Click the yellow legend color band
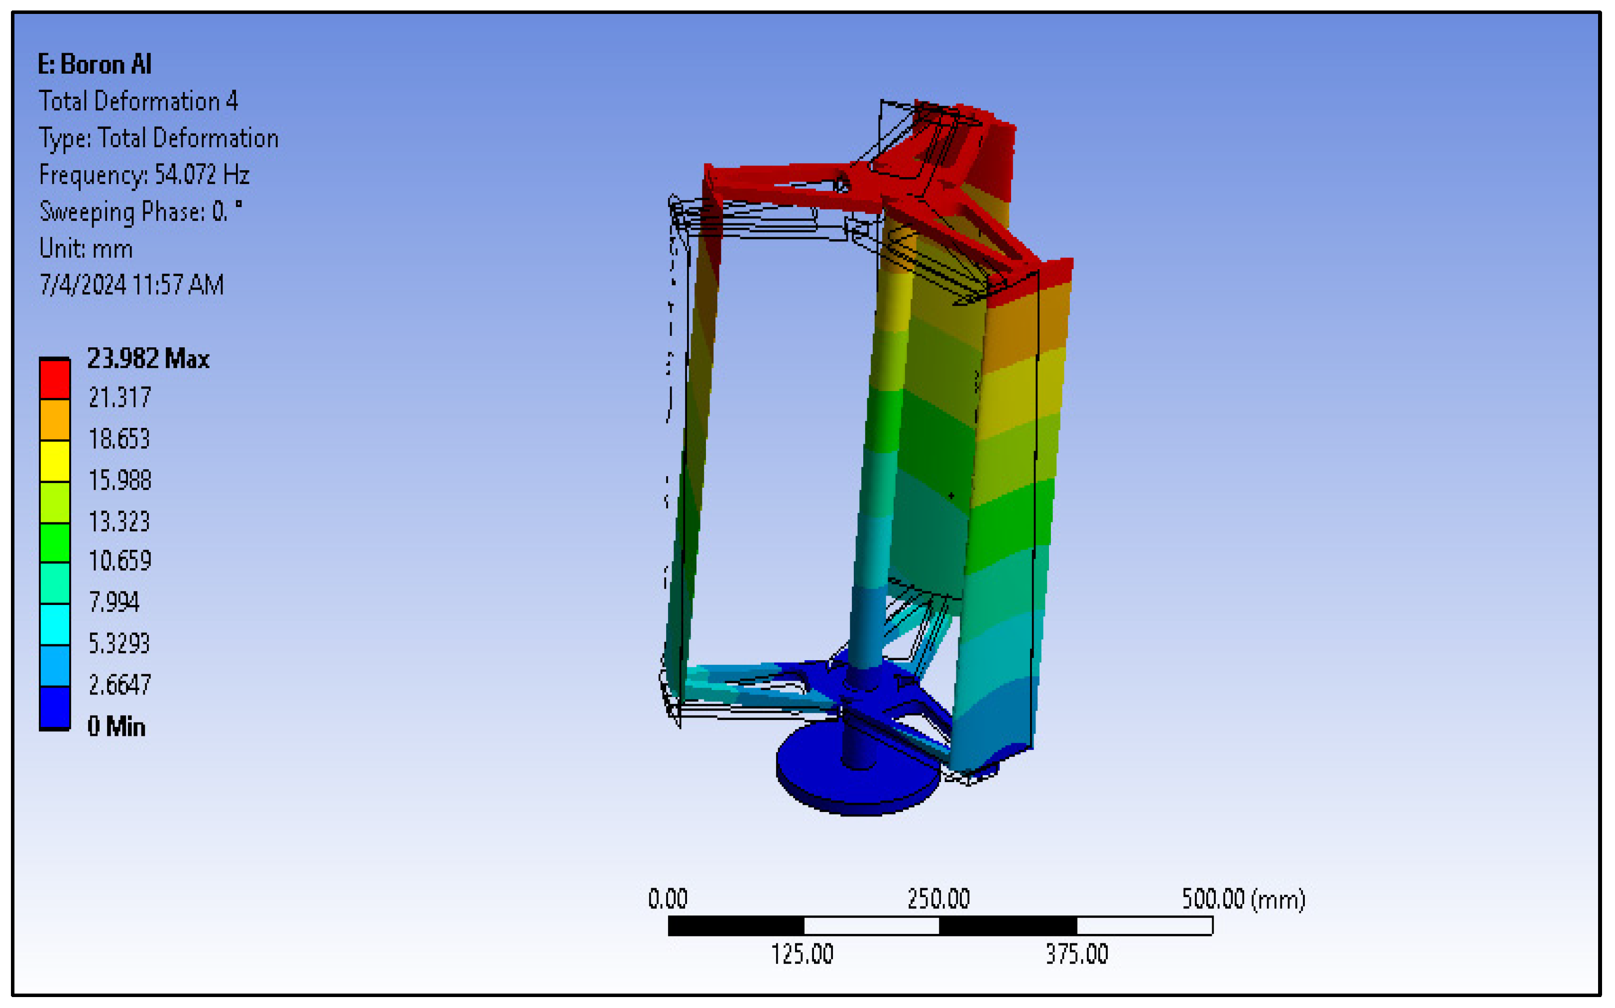Viewport: 1615px width, 1008px height. (55, 461)
